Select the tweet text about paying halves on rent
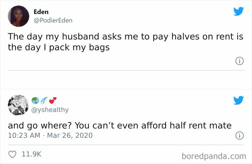This screenshot has width=252, height=164. 126,42
